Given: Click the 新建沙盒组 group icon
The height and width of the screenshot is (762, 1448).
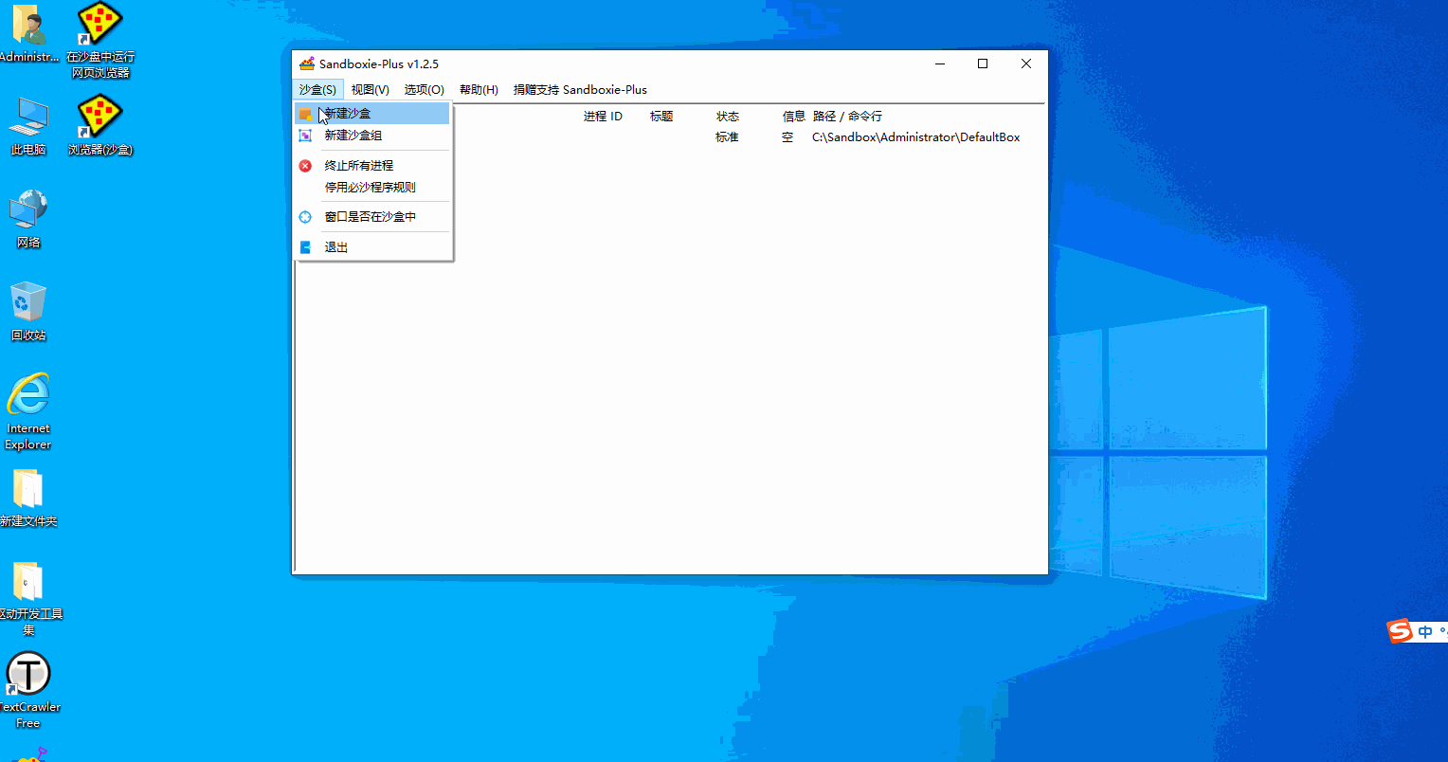Looking at the screenshot, I should (x=305, y=136).
